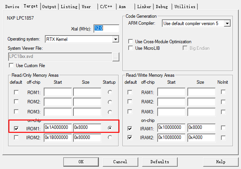Check the IROM2 default checkbox

[x=16, y=137]
